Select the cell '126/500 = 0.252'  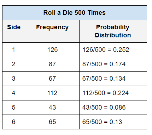pos(113,50)
